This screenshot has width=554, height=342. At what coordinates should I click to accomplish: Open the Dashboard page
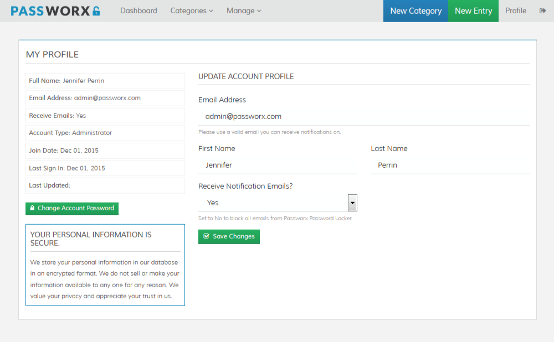[x=138, y=11]
